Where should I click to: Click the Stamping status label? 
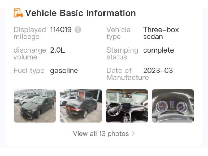pos(122,54)
